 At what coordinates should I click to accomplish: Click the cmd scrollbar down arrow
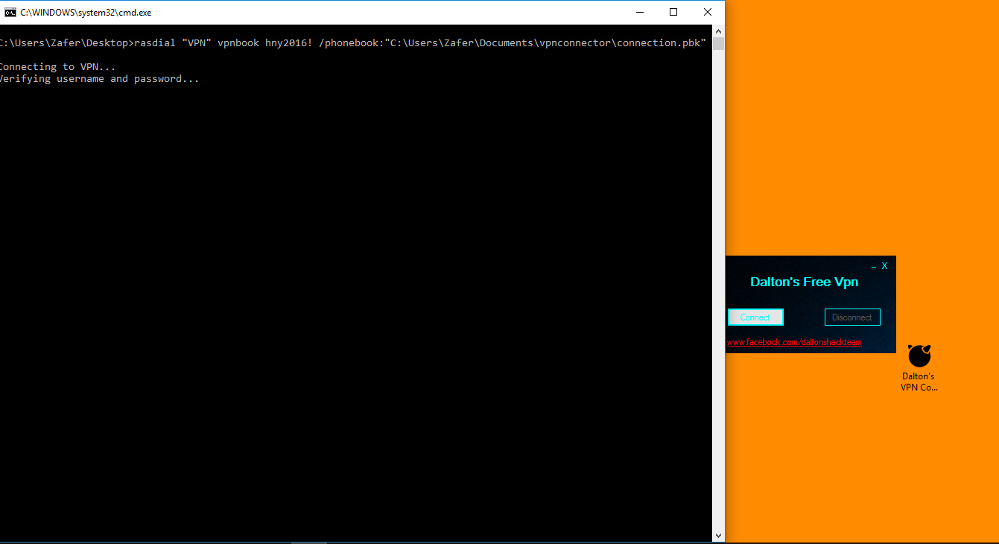click(x=718, y=535)
